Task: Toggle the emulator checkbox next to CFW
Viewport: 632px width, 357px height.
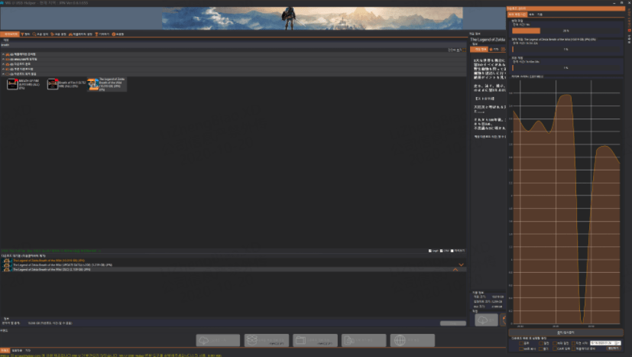Action: (452, 251)
